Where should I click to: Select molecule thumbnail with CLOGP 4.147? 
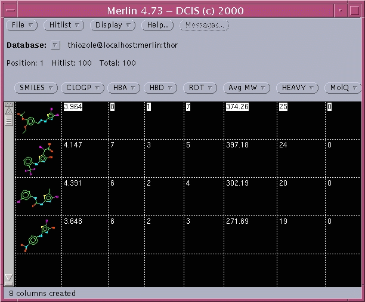point(38,159)
